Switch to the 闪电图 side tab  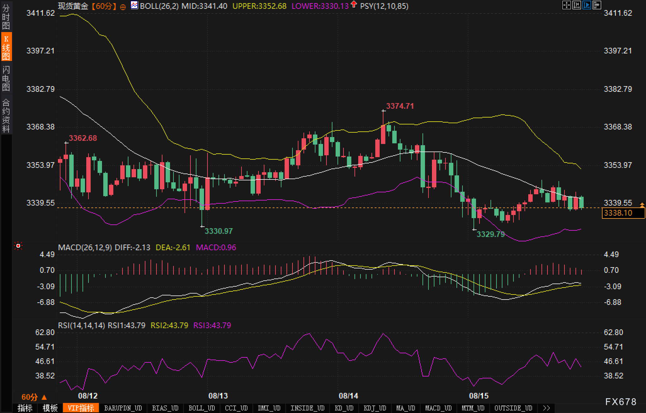tap(6, 78)
